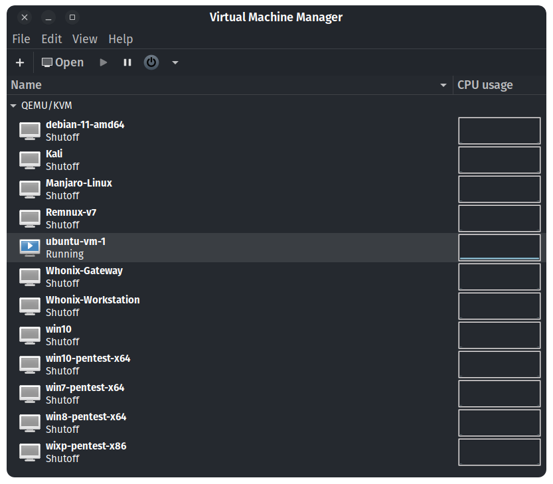Select the win7-pentest-x64 monitor icon
The image size is (553, 484).
[x=30, y=394]
